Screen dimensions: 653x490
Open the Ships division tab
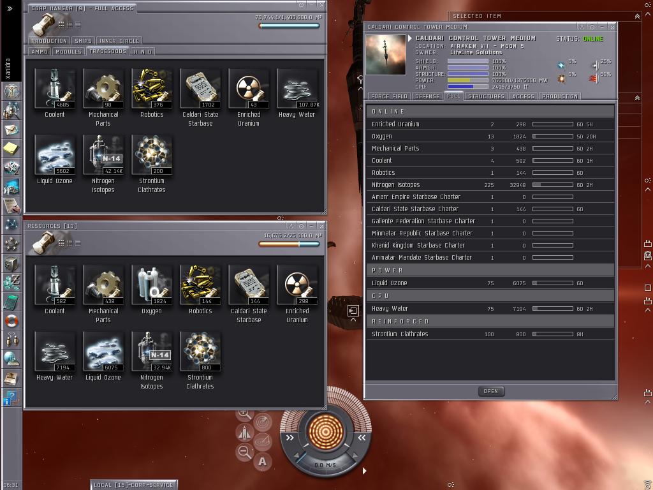coord(83,41)
